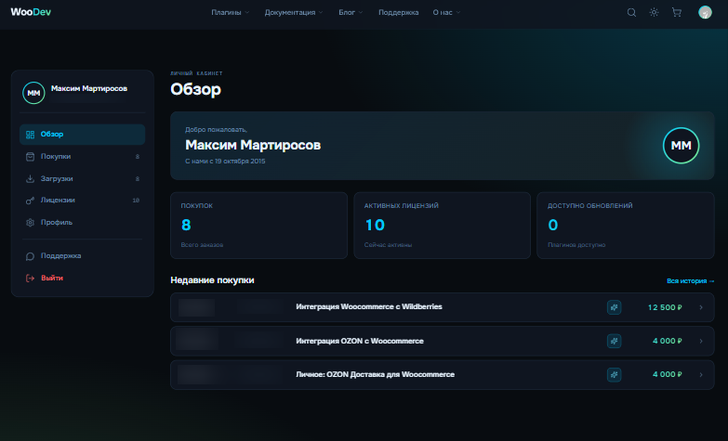
Task: Click Лицензии count badge 10
Action: 136,201
